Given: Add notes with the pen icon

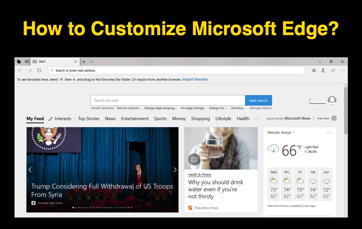Looking at the screenshot, I should coord(324,71).
